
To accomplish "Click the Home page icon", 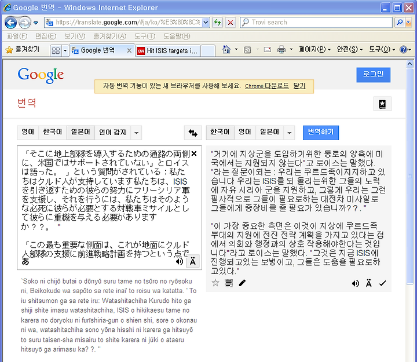I will point(226,49).
